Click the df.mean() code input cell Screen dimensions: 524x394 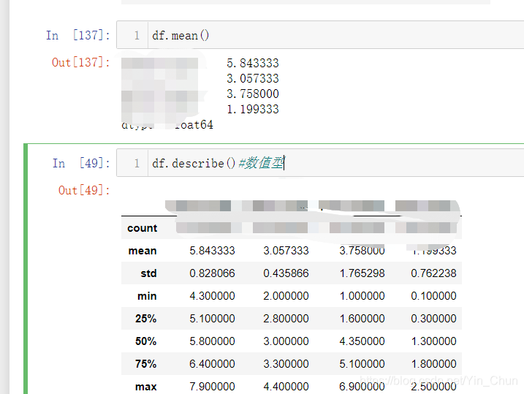(x=320, y=35)
